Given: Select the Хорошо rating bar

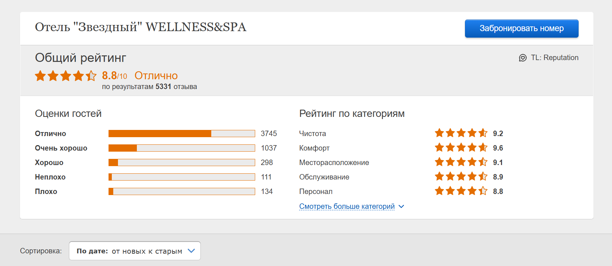Looking at the screenshot, I should pos(181,162).
